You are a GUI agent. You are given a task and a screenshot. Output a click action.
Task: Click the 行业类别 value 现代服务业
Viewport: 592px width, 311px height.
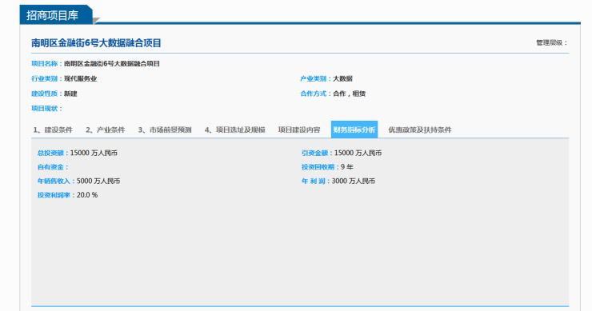pos(81,79)
